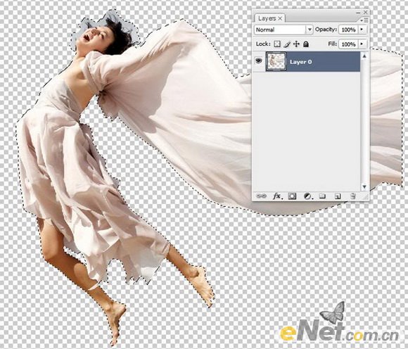Collapse the Layers panel with minimize button
The width and height of the screenshot is (408, 349).
pos(359,13)
